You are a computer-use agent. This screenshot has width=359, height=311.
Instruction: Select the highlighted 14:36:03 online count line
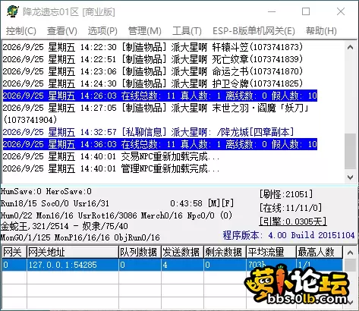click(x=160, y=144)
